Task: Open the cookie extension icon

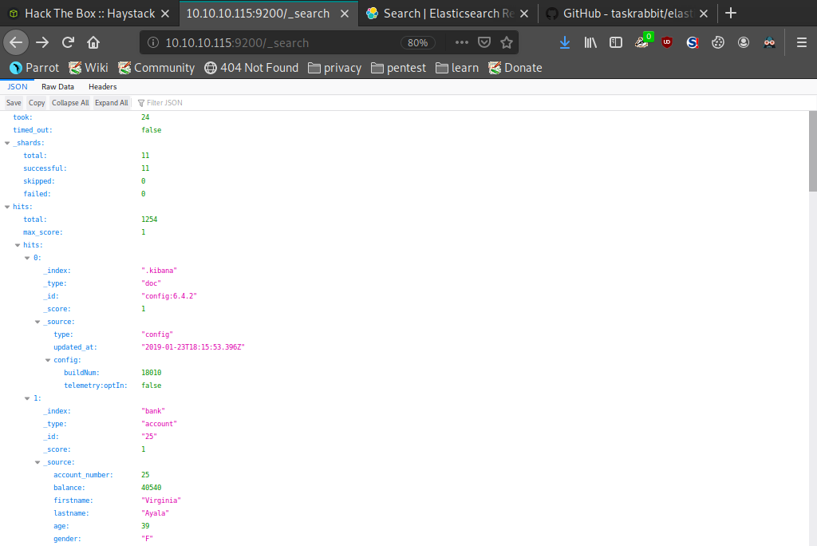Action: 718,42
